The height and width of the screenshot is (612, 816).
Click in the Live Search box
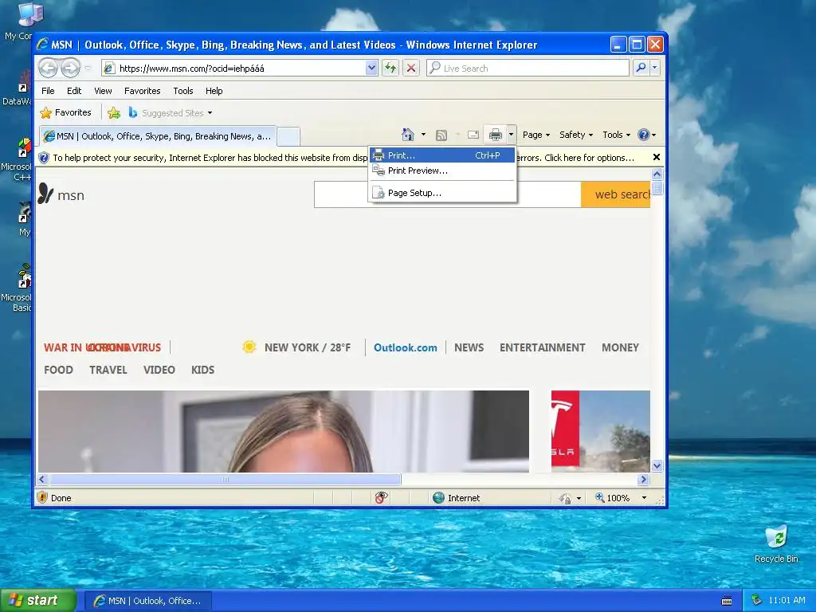pos(528,69)
